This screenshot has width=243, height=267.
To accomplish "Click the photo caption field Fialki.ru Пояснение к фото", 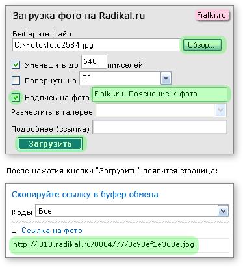I will point(160,94).
